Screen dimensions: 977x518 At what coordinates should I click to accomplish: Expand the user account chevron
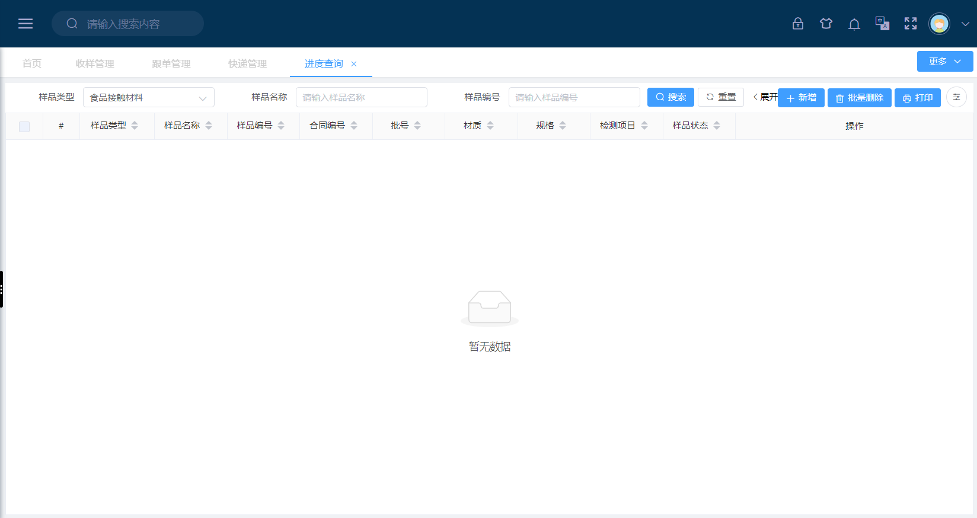[x=965, y=24]
